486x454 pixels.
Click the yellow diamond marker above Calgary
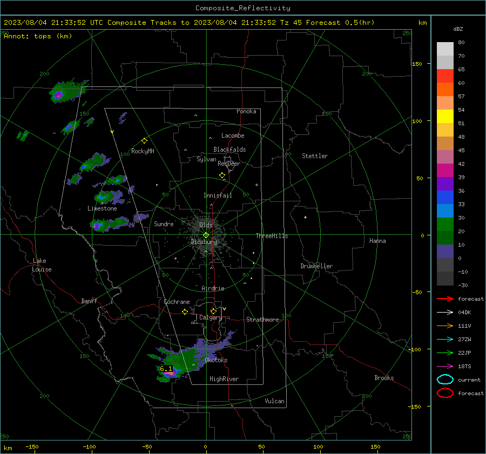point(213,311)
